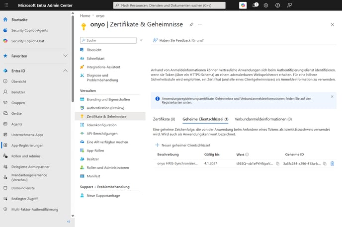Screen dimensions: 342x227
Task: Open the help question mark icon
Action: pos(277,5)
